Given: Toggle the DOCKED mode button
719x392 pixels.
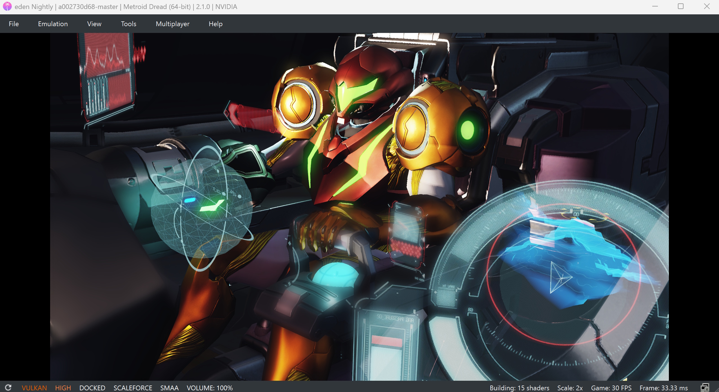Looking at the screenshot, I should click(x=92, y=388).
